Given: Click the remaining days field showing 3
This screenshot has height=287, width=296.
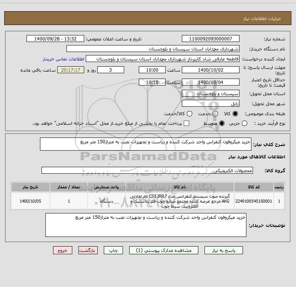Looking at the screenshot, I should (x=111, y=70).
